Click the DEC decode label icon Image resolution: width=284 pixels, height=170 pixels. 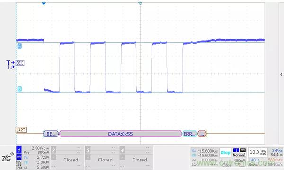coord(20,63)
